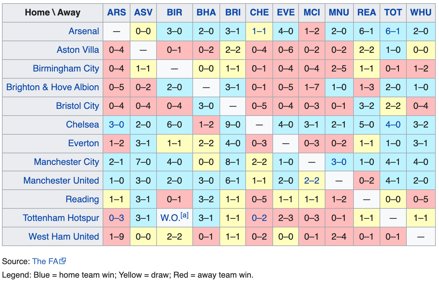Open the West Ham United team link

click(64, 237)
